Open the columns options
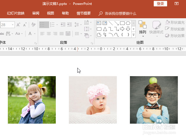186x139 pixels. click(x=78, y=34)
